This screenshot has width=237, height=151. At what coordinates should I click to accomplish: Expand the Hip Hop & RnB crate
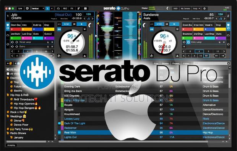pyautogui.click(x=8, y=95)
